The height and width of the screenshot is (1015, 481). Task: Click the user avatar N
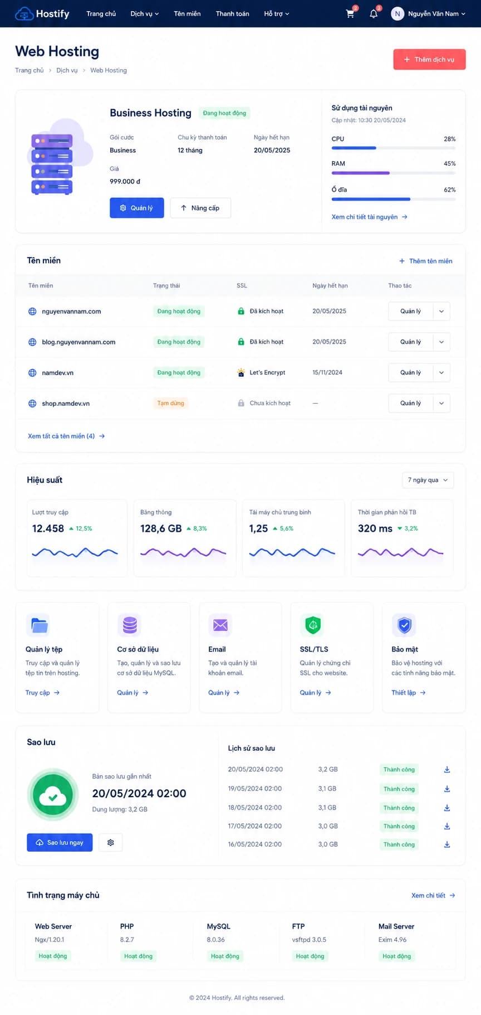pos(397,13)
